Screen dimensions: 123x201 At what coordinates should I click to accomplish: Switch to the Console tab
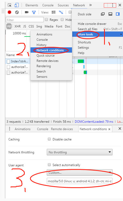(x=48, y=5)
